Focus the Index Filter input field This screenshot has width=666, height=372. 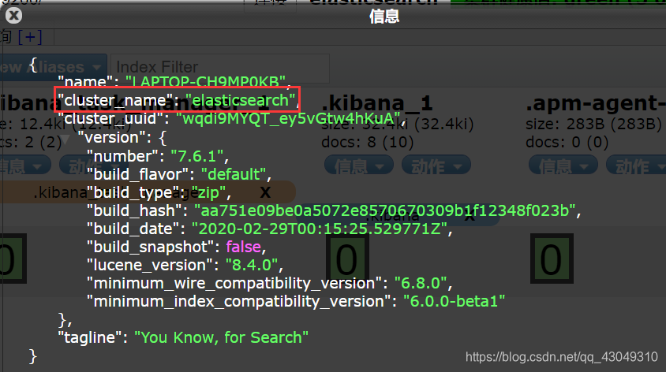click(x=220, y=67)
